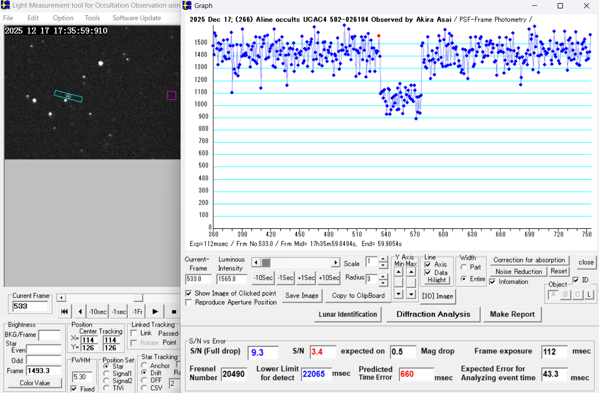Select the Part width radio button
The width and height of the screenshot is (599, 393).
[x=464, y=267]
